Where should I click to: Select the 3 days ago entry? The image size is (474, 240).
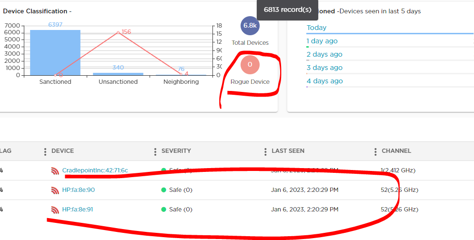click(x=324, y=68)
